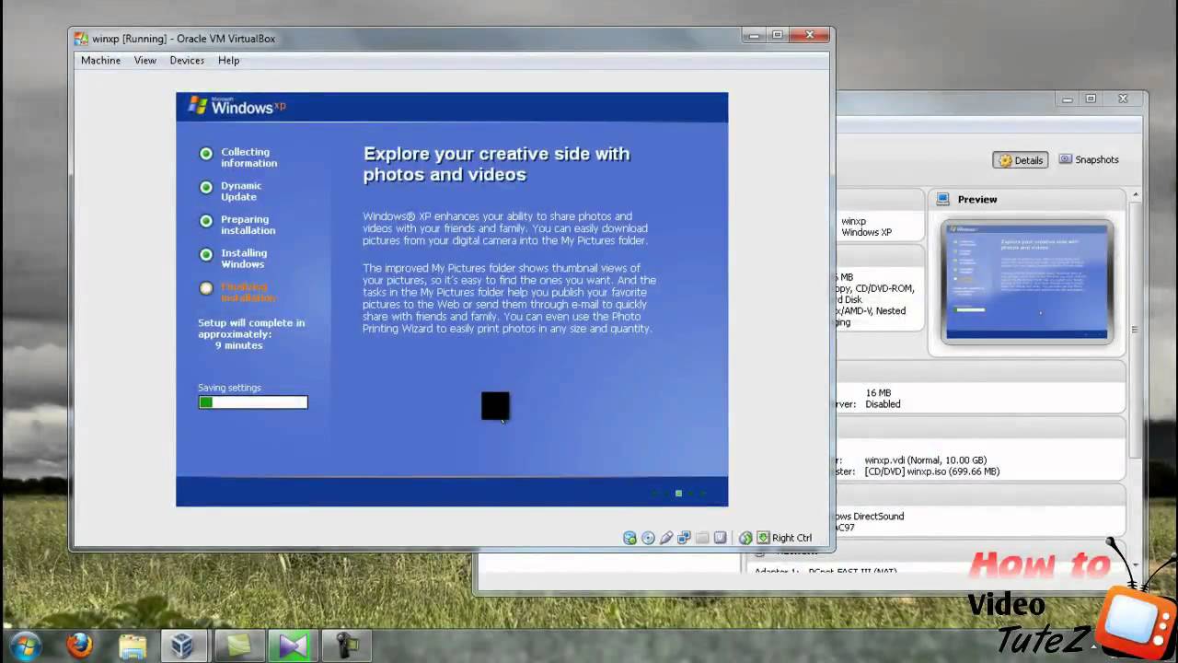Open the Windows Start orb
The height and width of the screenshot is (663, 1178).
(25, 646)
